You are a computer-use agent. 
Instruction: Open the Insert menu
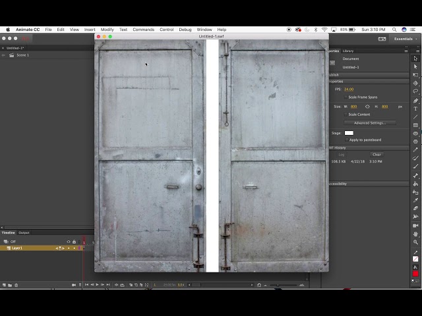(x=90, y=30)
